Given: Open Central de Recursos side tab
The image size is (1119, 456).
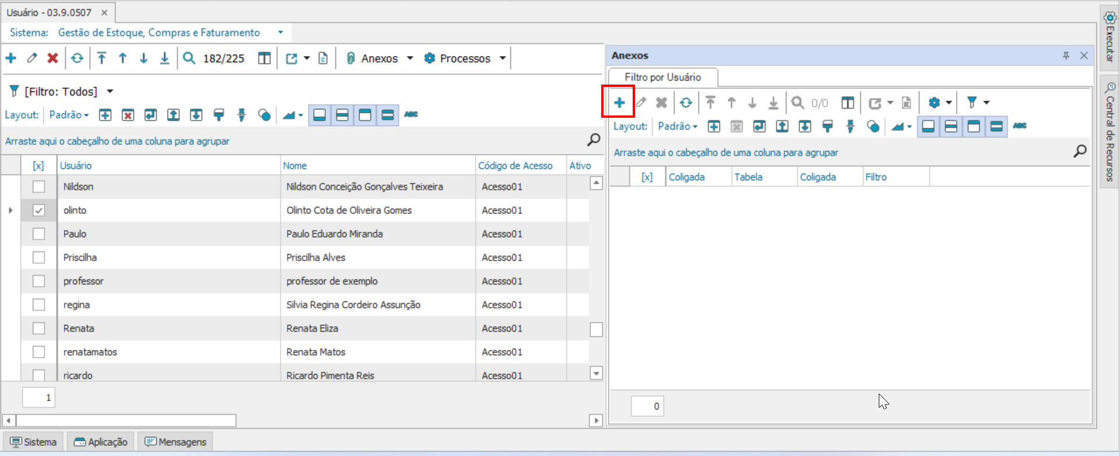Looking at the screenshot, I should click(1110, 131).
